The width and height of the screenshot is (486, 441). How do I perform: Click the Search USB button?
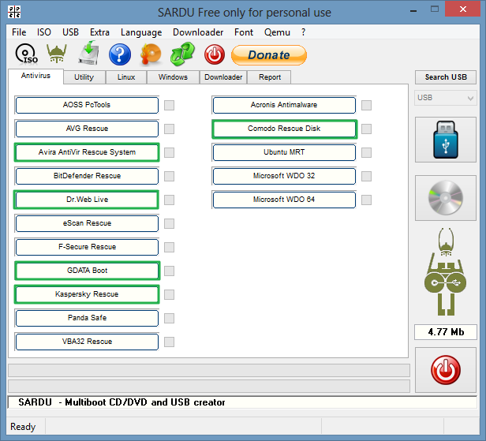tap(446, 77)
